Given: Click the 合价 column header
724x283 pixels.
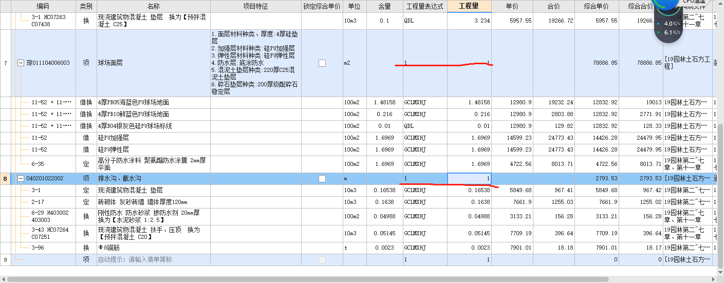Looking at the screenshot, I should [x=554, y=6].
